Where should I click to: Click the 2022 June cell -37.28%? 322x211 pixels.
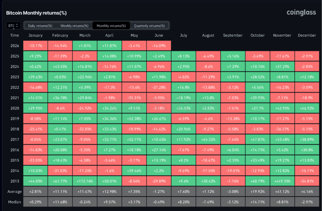click(159, 87)
